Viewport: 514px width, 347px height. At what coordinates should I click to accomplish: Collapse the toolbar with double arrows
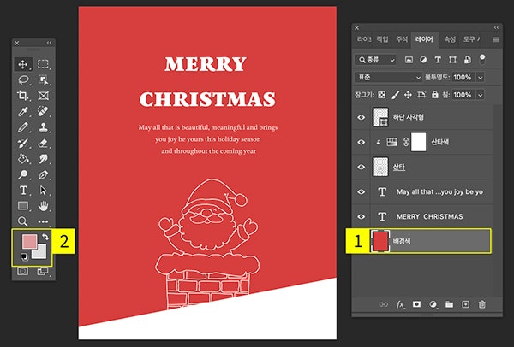[49, 43]
